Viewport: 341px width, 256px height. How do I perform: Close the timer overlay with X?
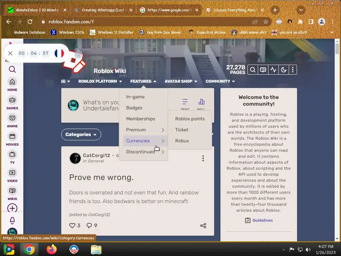10,53
